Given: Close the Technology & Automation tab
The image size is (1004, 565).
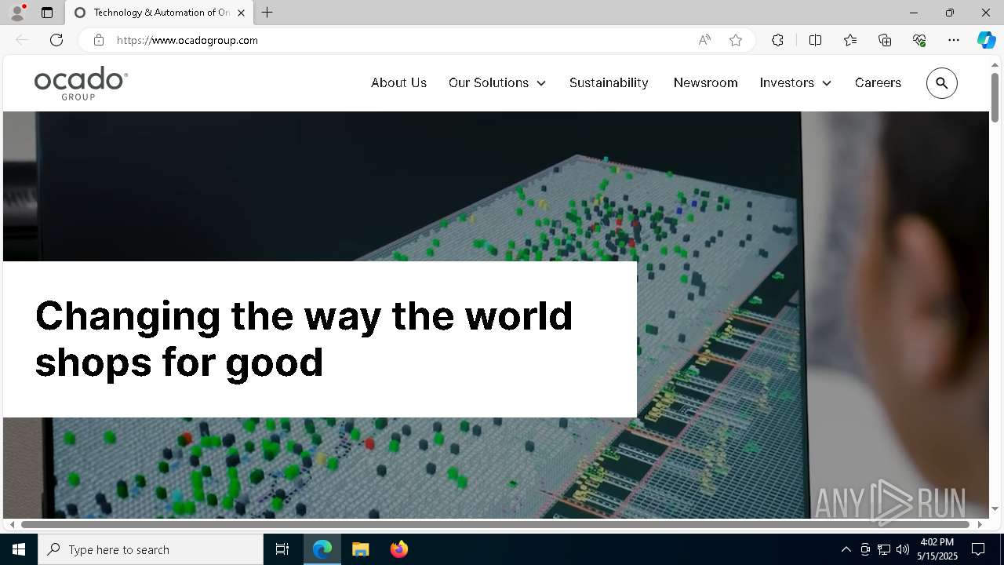Looking at the screenshot, I should (241, 13).
